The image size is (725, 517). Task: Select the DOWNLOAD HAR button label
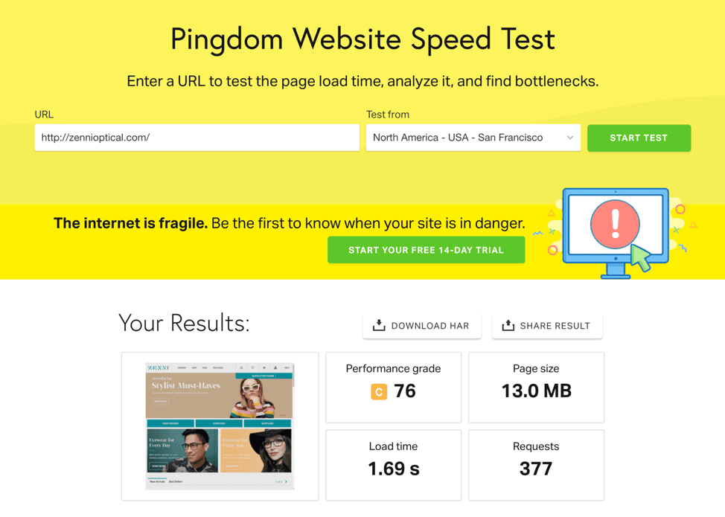tap(430, 326)
